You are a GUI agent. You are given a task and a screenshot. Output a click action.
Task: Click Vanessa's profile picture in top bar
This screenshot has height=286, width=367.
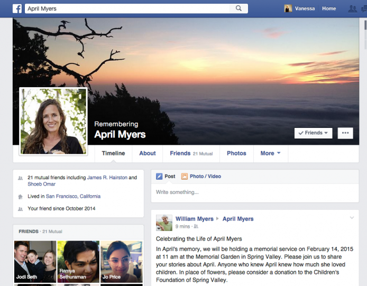point(288,8)
